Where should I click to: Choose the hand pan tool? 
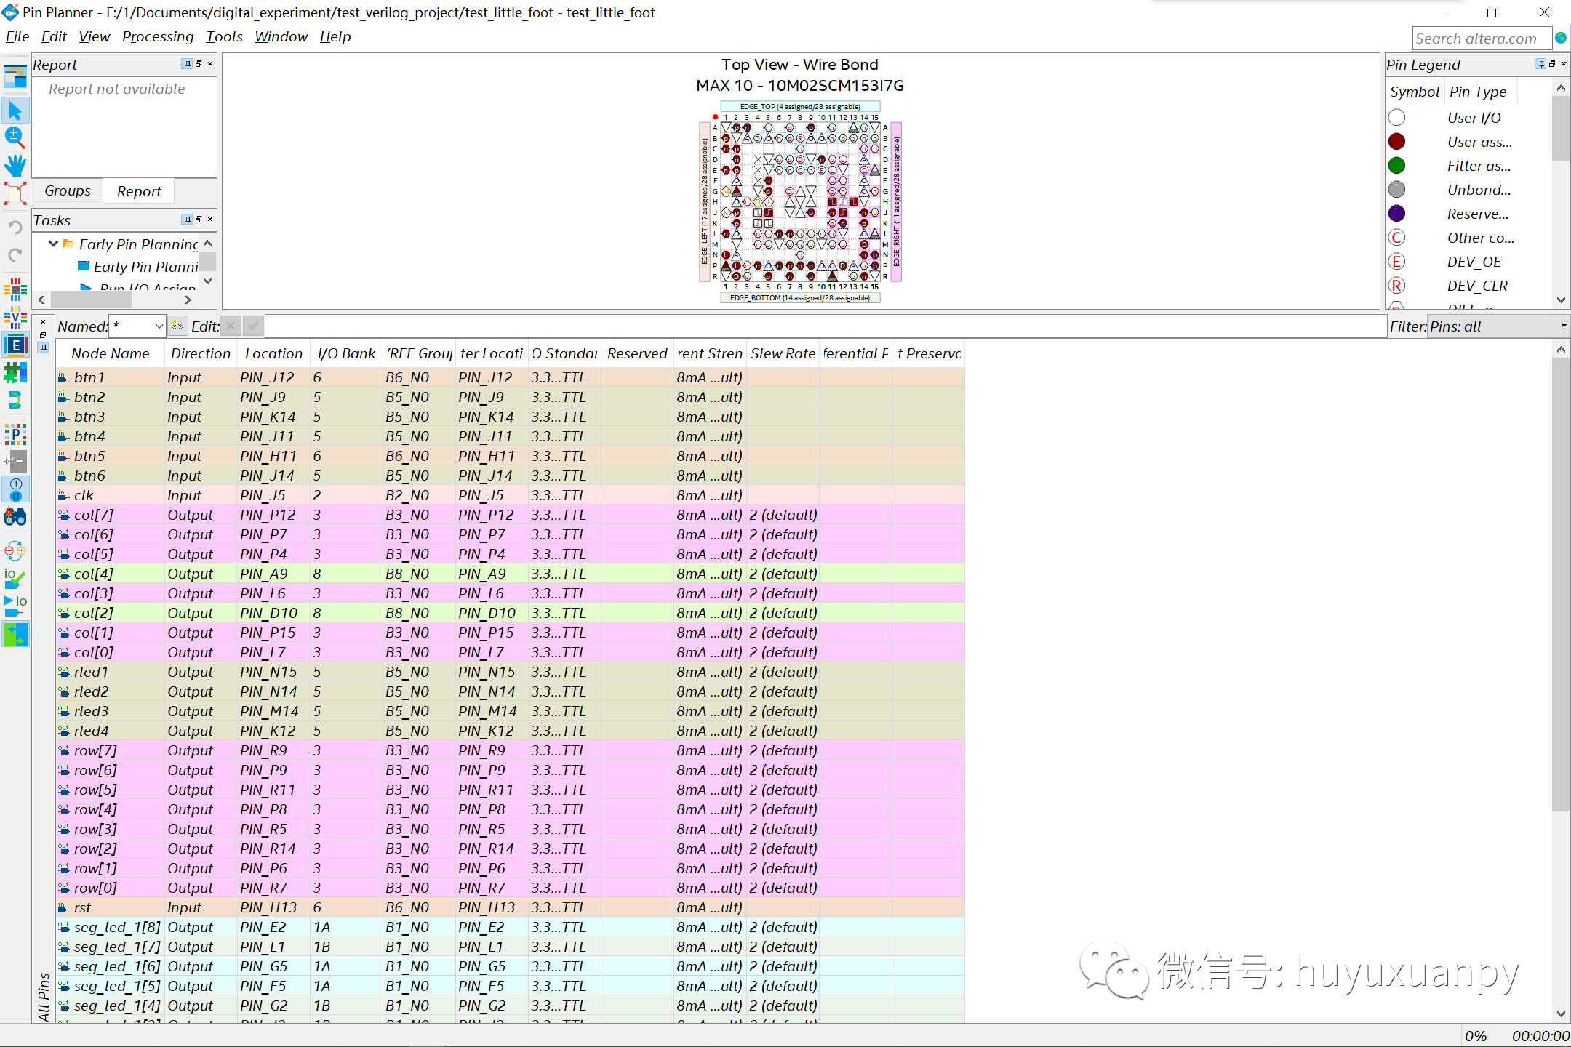click(15, 165)
